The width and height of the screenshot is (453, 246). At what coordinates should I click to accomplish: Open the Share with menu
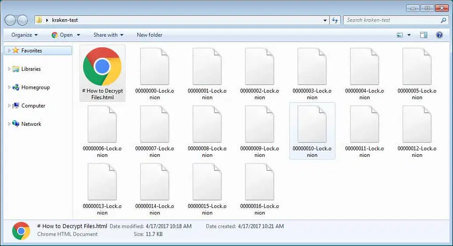[x=108, y=35]
